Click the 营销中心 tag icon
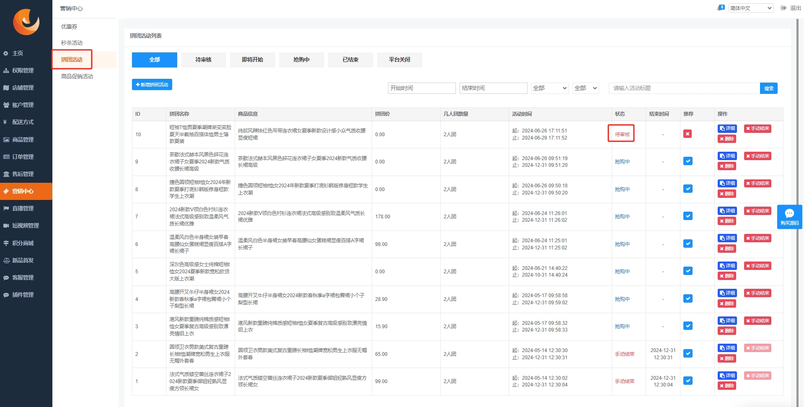The image size is (804, 407). 6,191
